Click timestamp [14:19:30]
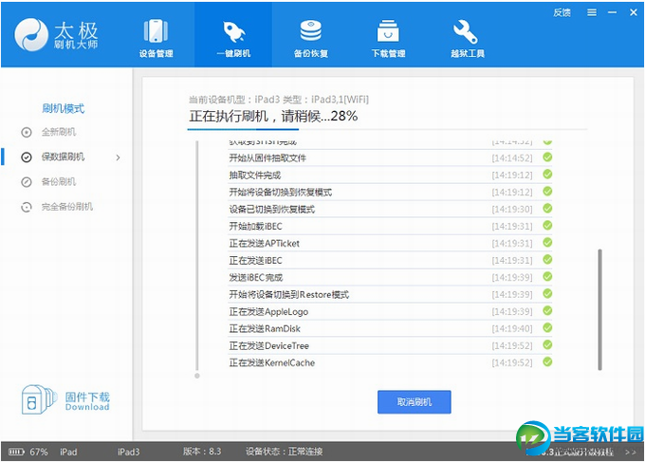645x462 pixels. 512,210
